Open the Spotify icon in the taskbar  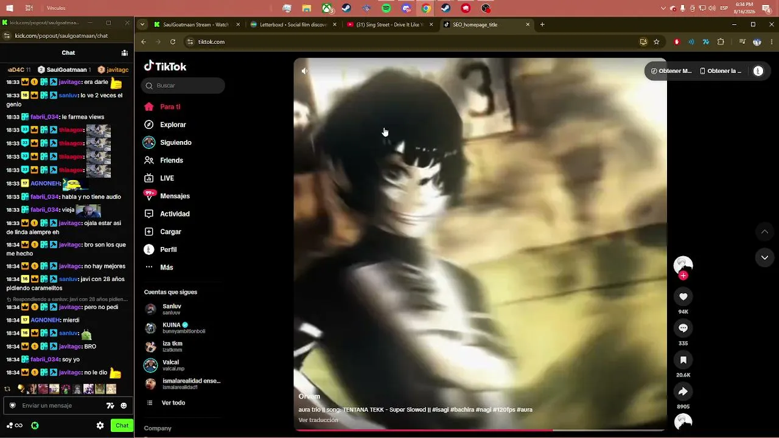pos(386,9)
